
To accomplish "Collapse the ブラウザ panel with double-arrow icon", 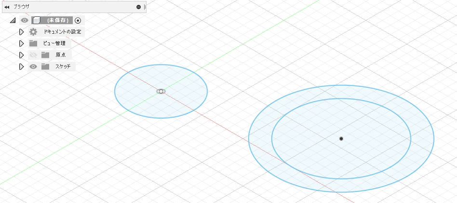I will 7,7.
